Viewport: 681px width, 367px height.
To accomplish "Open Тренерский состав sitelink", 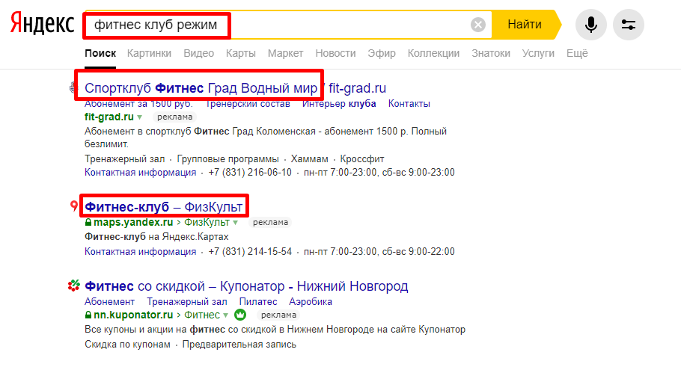I will [248, 104].
